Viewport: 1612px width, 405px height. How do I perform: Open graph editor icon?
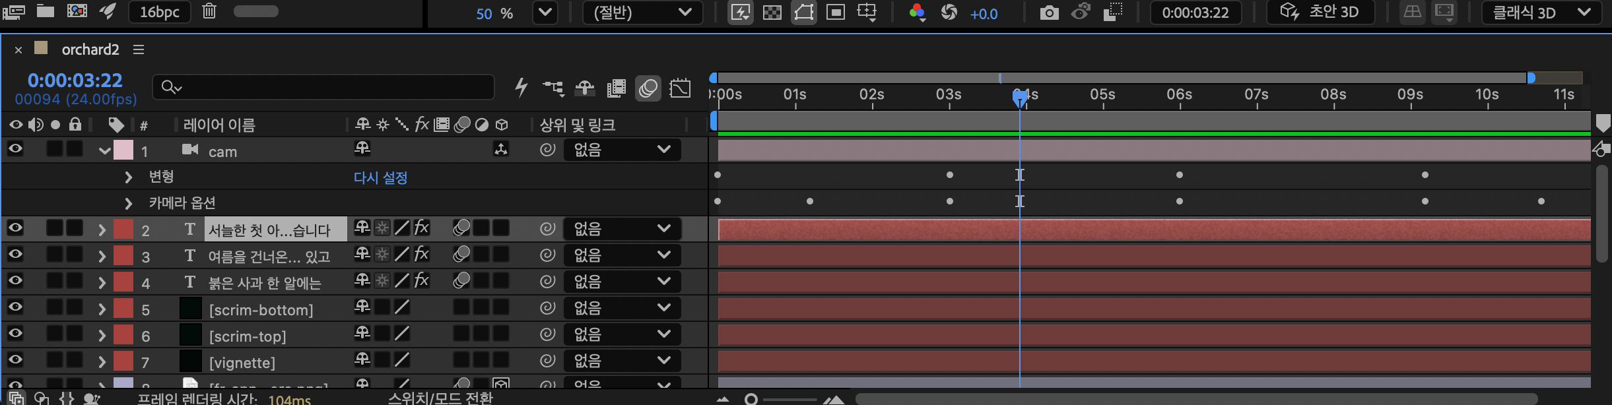pyautogui.click(x=680, y=88)
